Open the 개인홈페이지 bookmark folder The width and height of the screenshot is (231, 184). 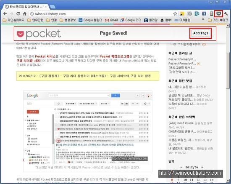tap(14, 20)
